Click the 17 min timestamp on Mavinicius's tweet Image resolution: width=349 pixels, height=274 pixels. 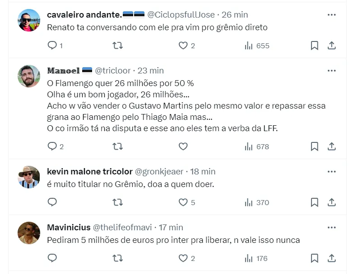click(x=170, y=228)
